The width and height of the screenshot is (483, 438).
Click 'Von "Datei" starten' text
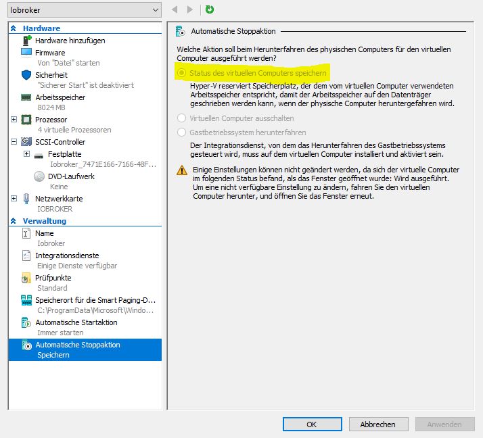pos(68,63)
